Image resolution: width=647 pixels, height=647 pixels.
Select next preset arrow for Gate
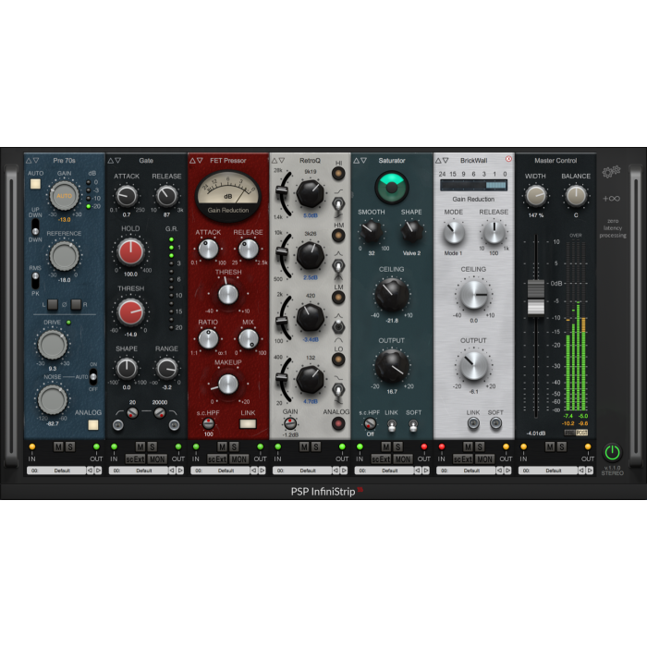point(180,470)
